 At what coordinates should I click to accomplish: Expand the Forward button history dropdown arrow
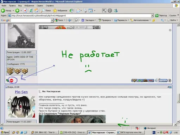click(21, 11)
